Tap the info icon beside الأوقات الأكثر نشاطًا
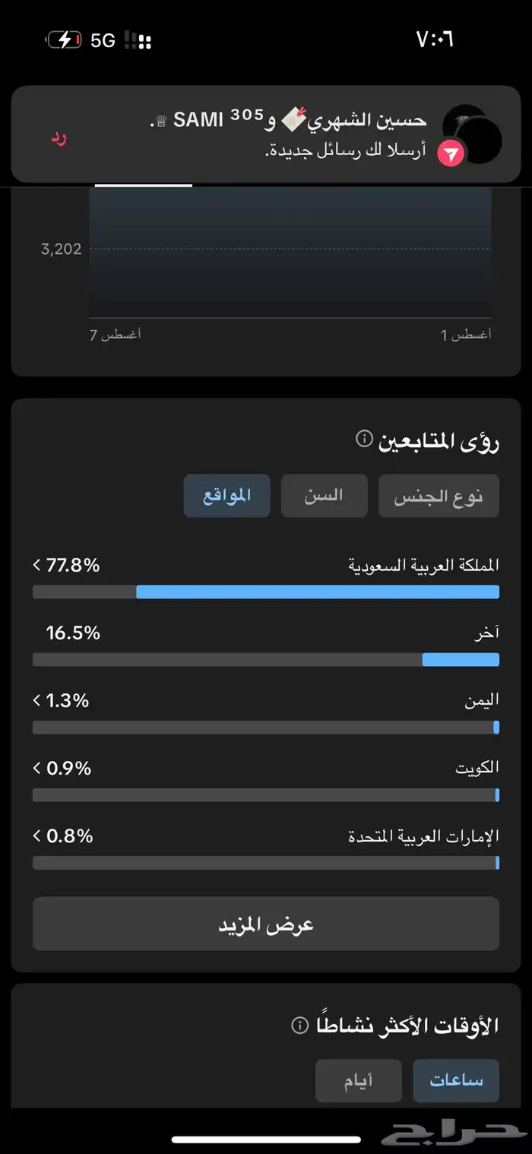Image resolution: width=532 pixels, height=1154 pixels. point(300,1025)
